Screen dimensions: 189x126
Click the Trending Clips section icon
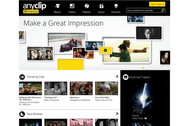(22, 77)
